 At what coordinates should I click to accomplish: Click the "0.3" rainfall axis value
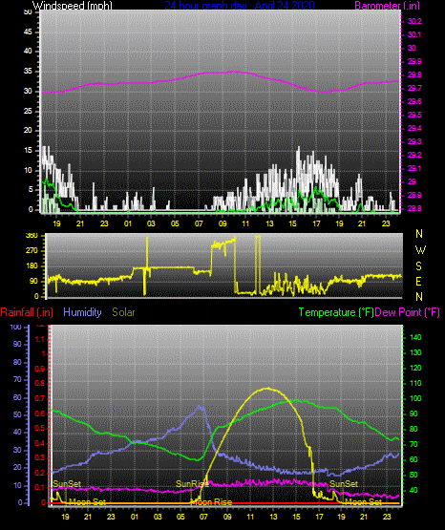40,457
